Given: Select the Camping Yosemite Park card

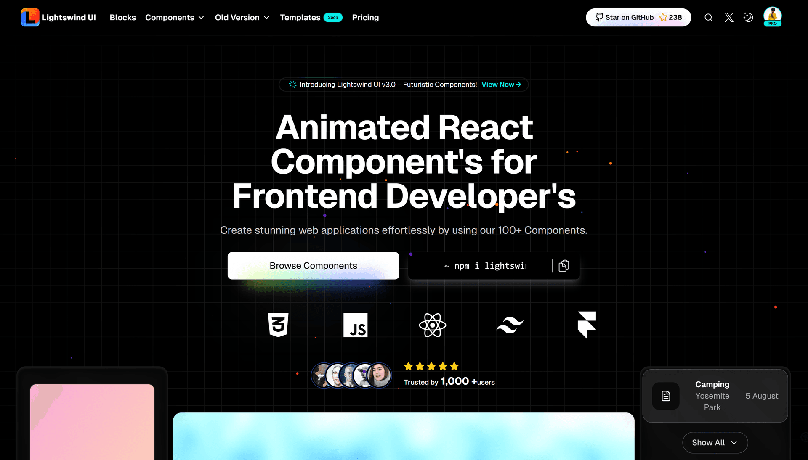Looking at the screenshot, I should pyautogui.click(x=715, y=396).
